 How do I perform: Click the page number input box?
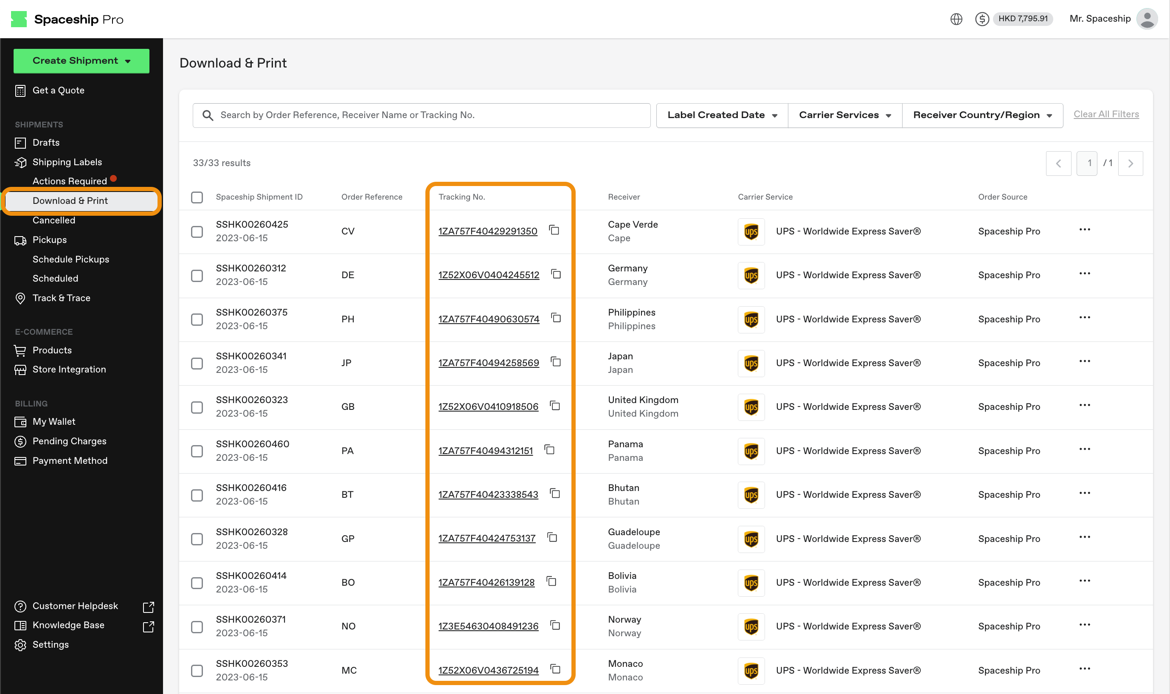(x=1086, y=163)
